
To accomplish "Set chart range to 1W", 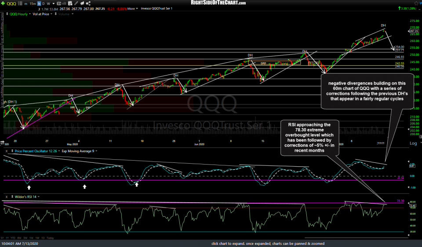I will (x=37, y=238).
